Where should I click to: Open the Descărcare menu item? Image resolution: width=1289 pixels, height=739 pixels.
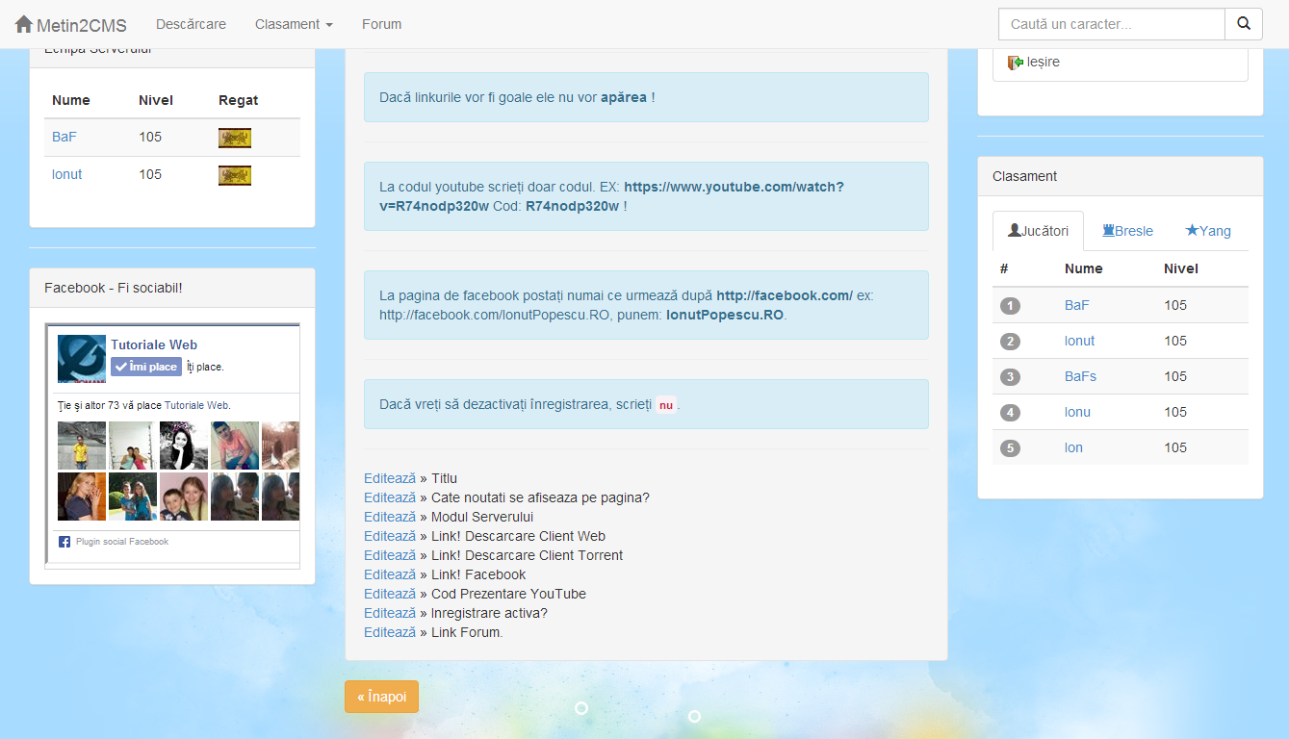coord(191,24)
